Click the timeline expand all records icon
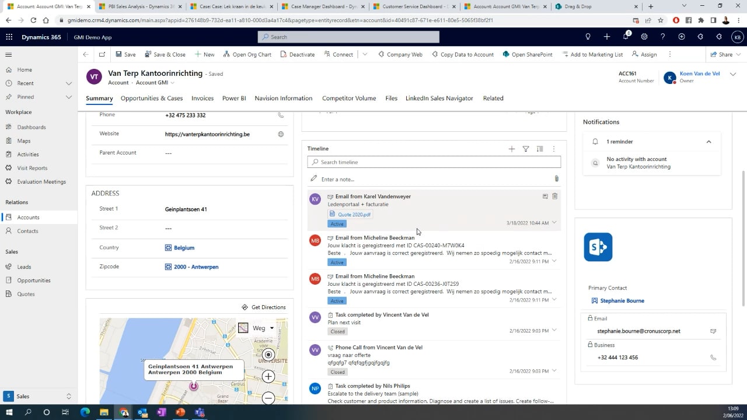This screenshot has height=420, width=747. [540, 149]
